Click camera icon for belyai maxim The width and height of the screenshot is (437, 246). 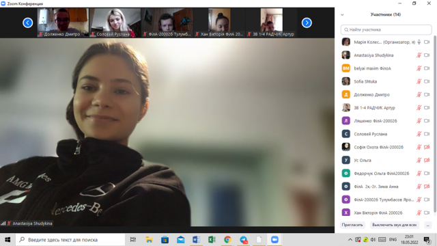[427, 68]
